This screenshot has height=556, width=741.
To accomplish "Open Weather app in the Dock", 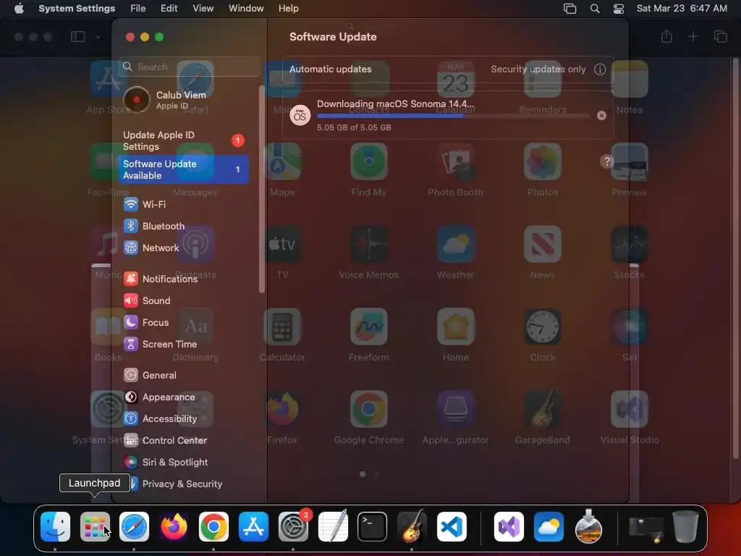I will point(549,526).
